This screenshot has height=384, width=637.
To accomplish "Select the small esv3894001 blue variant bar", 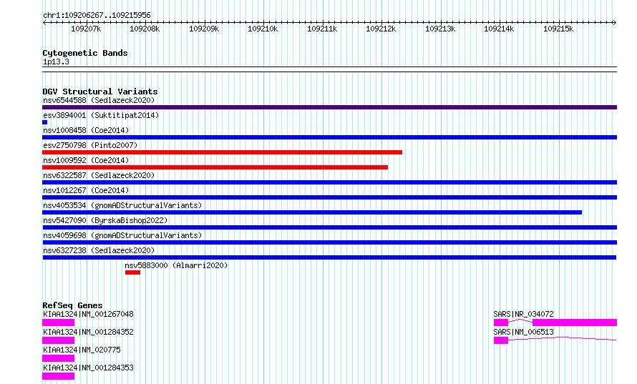I will click(x=44, y=122).
